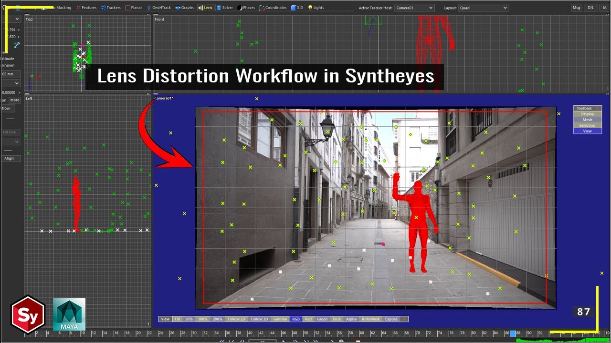Open the Graphs room

coord(185,8)
